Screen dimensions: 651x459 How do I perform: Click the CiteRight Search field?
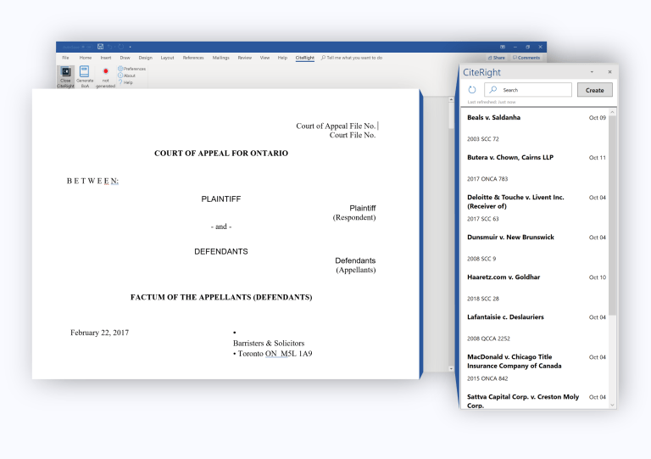click(534, 90)
